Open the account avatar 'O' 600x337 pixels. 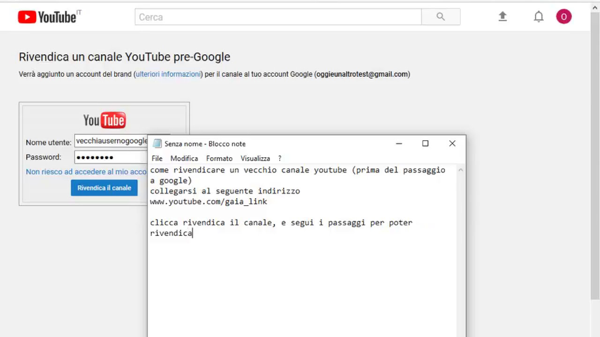[564, 17]
